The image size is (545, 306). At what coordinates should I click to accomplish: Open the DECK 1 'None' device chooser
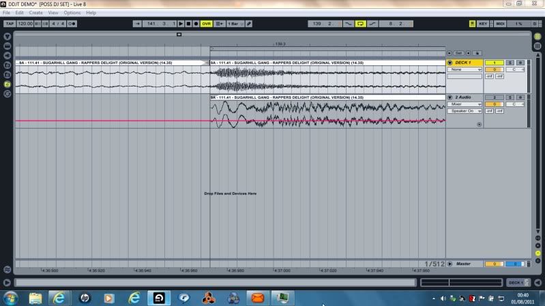pyautogui.click(x=465, y=70)
